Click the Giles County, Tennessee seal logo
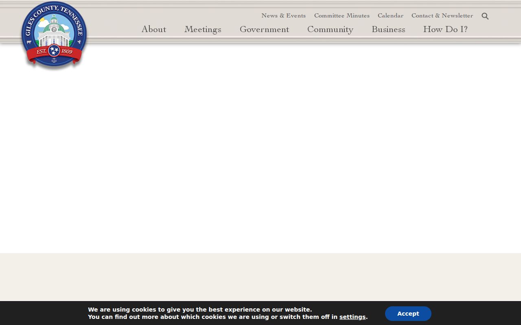 click(54, 35)
